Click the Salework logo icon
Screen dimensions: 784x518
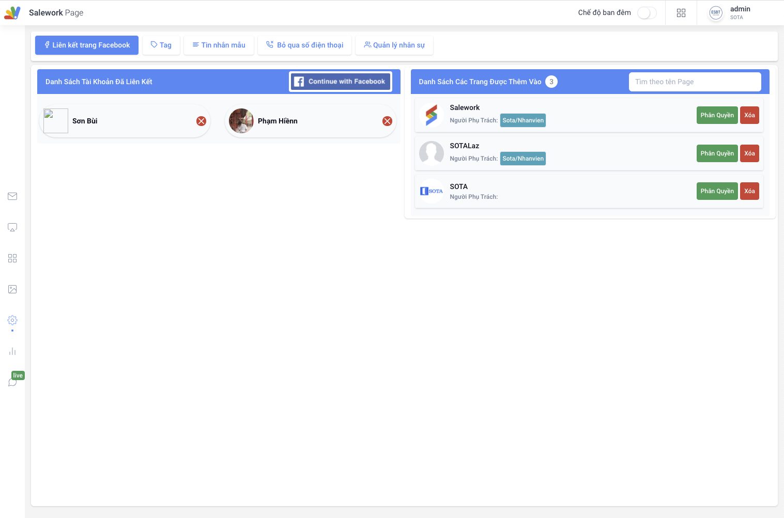point(12,12)
